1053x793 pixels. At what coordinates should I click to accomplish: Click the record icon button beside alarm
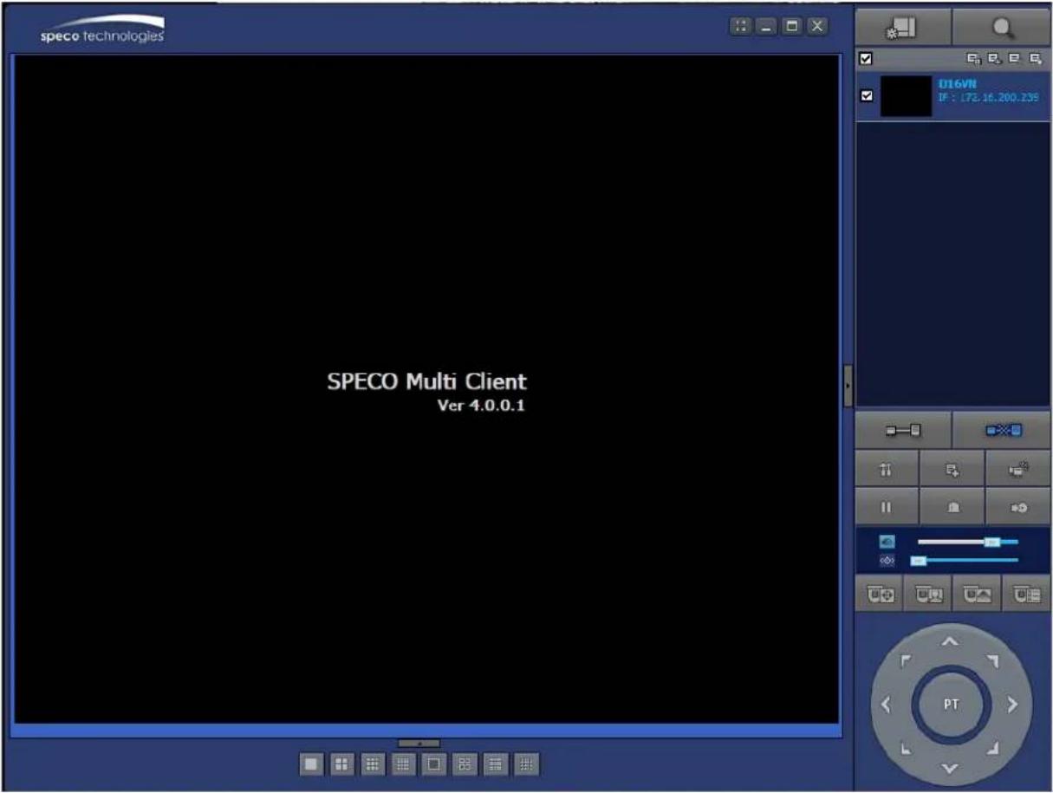(x=1018, y=506)
